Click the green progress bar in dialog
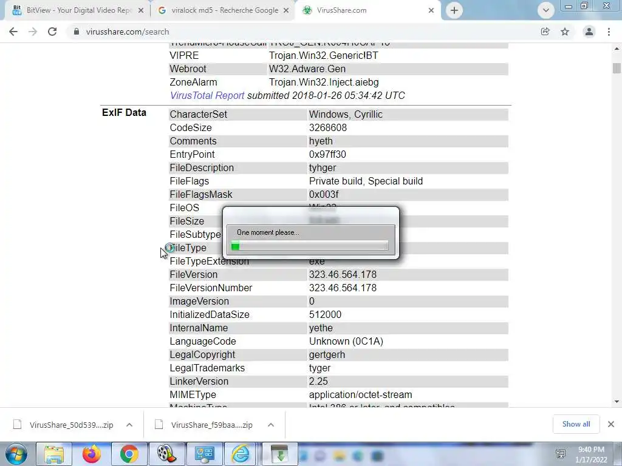622x466 pixels. click(310, 246)
